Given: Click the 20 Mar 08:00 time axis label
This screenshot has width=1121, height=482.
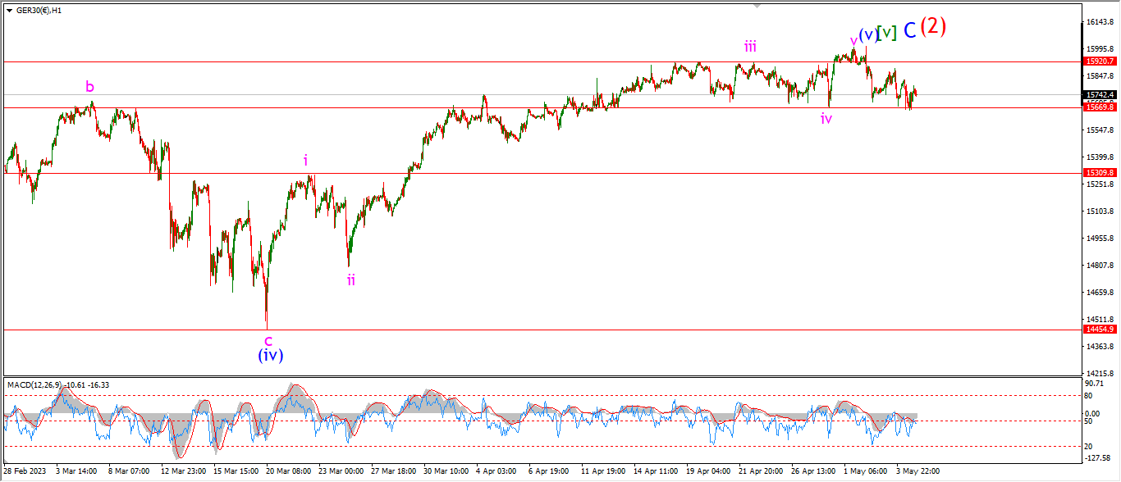Looking at the screenshot, I should 289,472.
